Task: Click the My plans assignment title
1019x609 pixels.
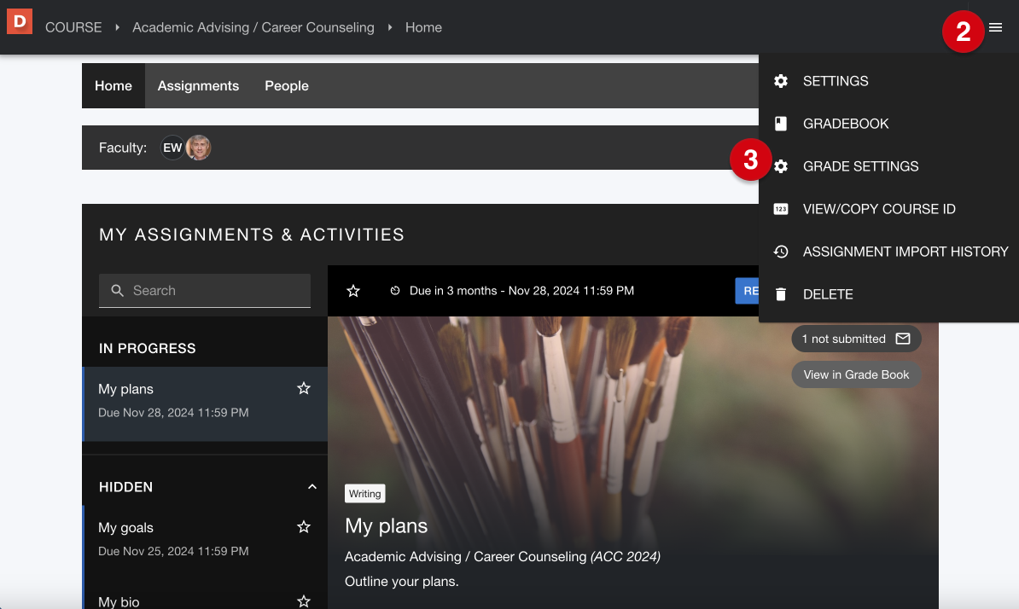Action: tap(386, 525)
